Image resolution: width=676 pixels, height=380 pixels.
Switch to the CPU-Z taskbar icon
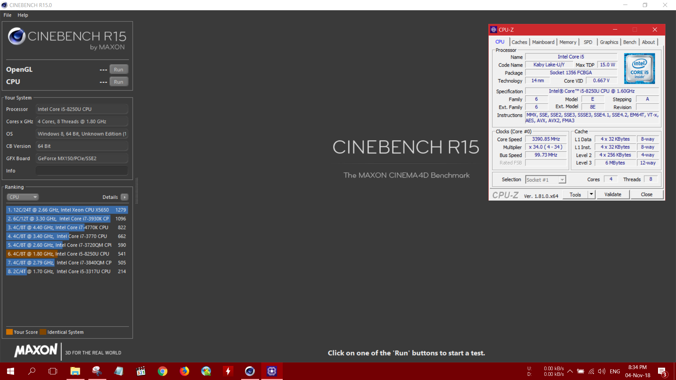click(272, 371)
